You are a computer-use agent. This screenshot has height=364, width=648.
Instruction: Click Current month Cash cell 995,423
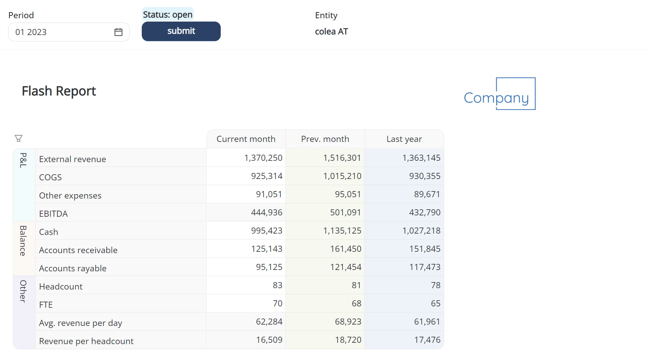click(x=266, y=231)
